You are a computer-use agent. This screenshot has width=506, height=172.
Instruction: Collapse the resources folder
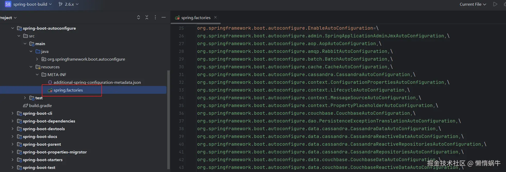click(x=31, y=67)
